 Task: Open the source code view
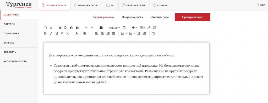[51, 28]
